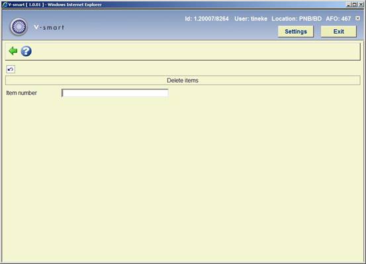Open help via the blue question mark icon
The width and height of the screenshot is (366, 264).
[x=26, y=51]
